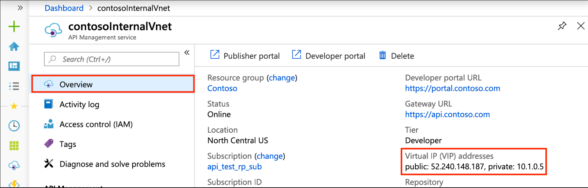Go to Home via house icon
This screenshot has width=588, height=188.
point(14,46)
